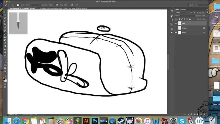The image size is (220, 124).
Task: Select the Eyedropper tool
Action: (5, 28)
